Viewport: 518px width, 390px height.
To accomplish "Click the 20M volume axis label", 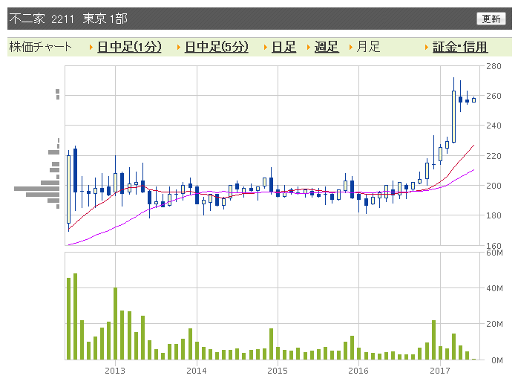I will point(494,324).
